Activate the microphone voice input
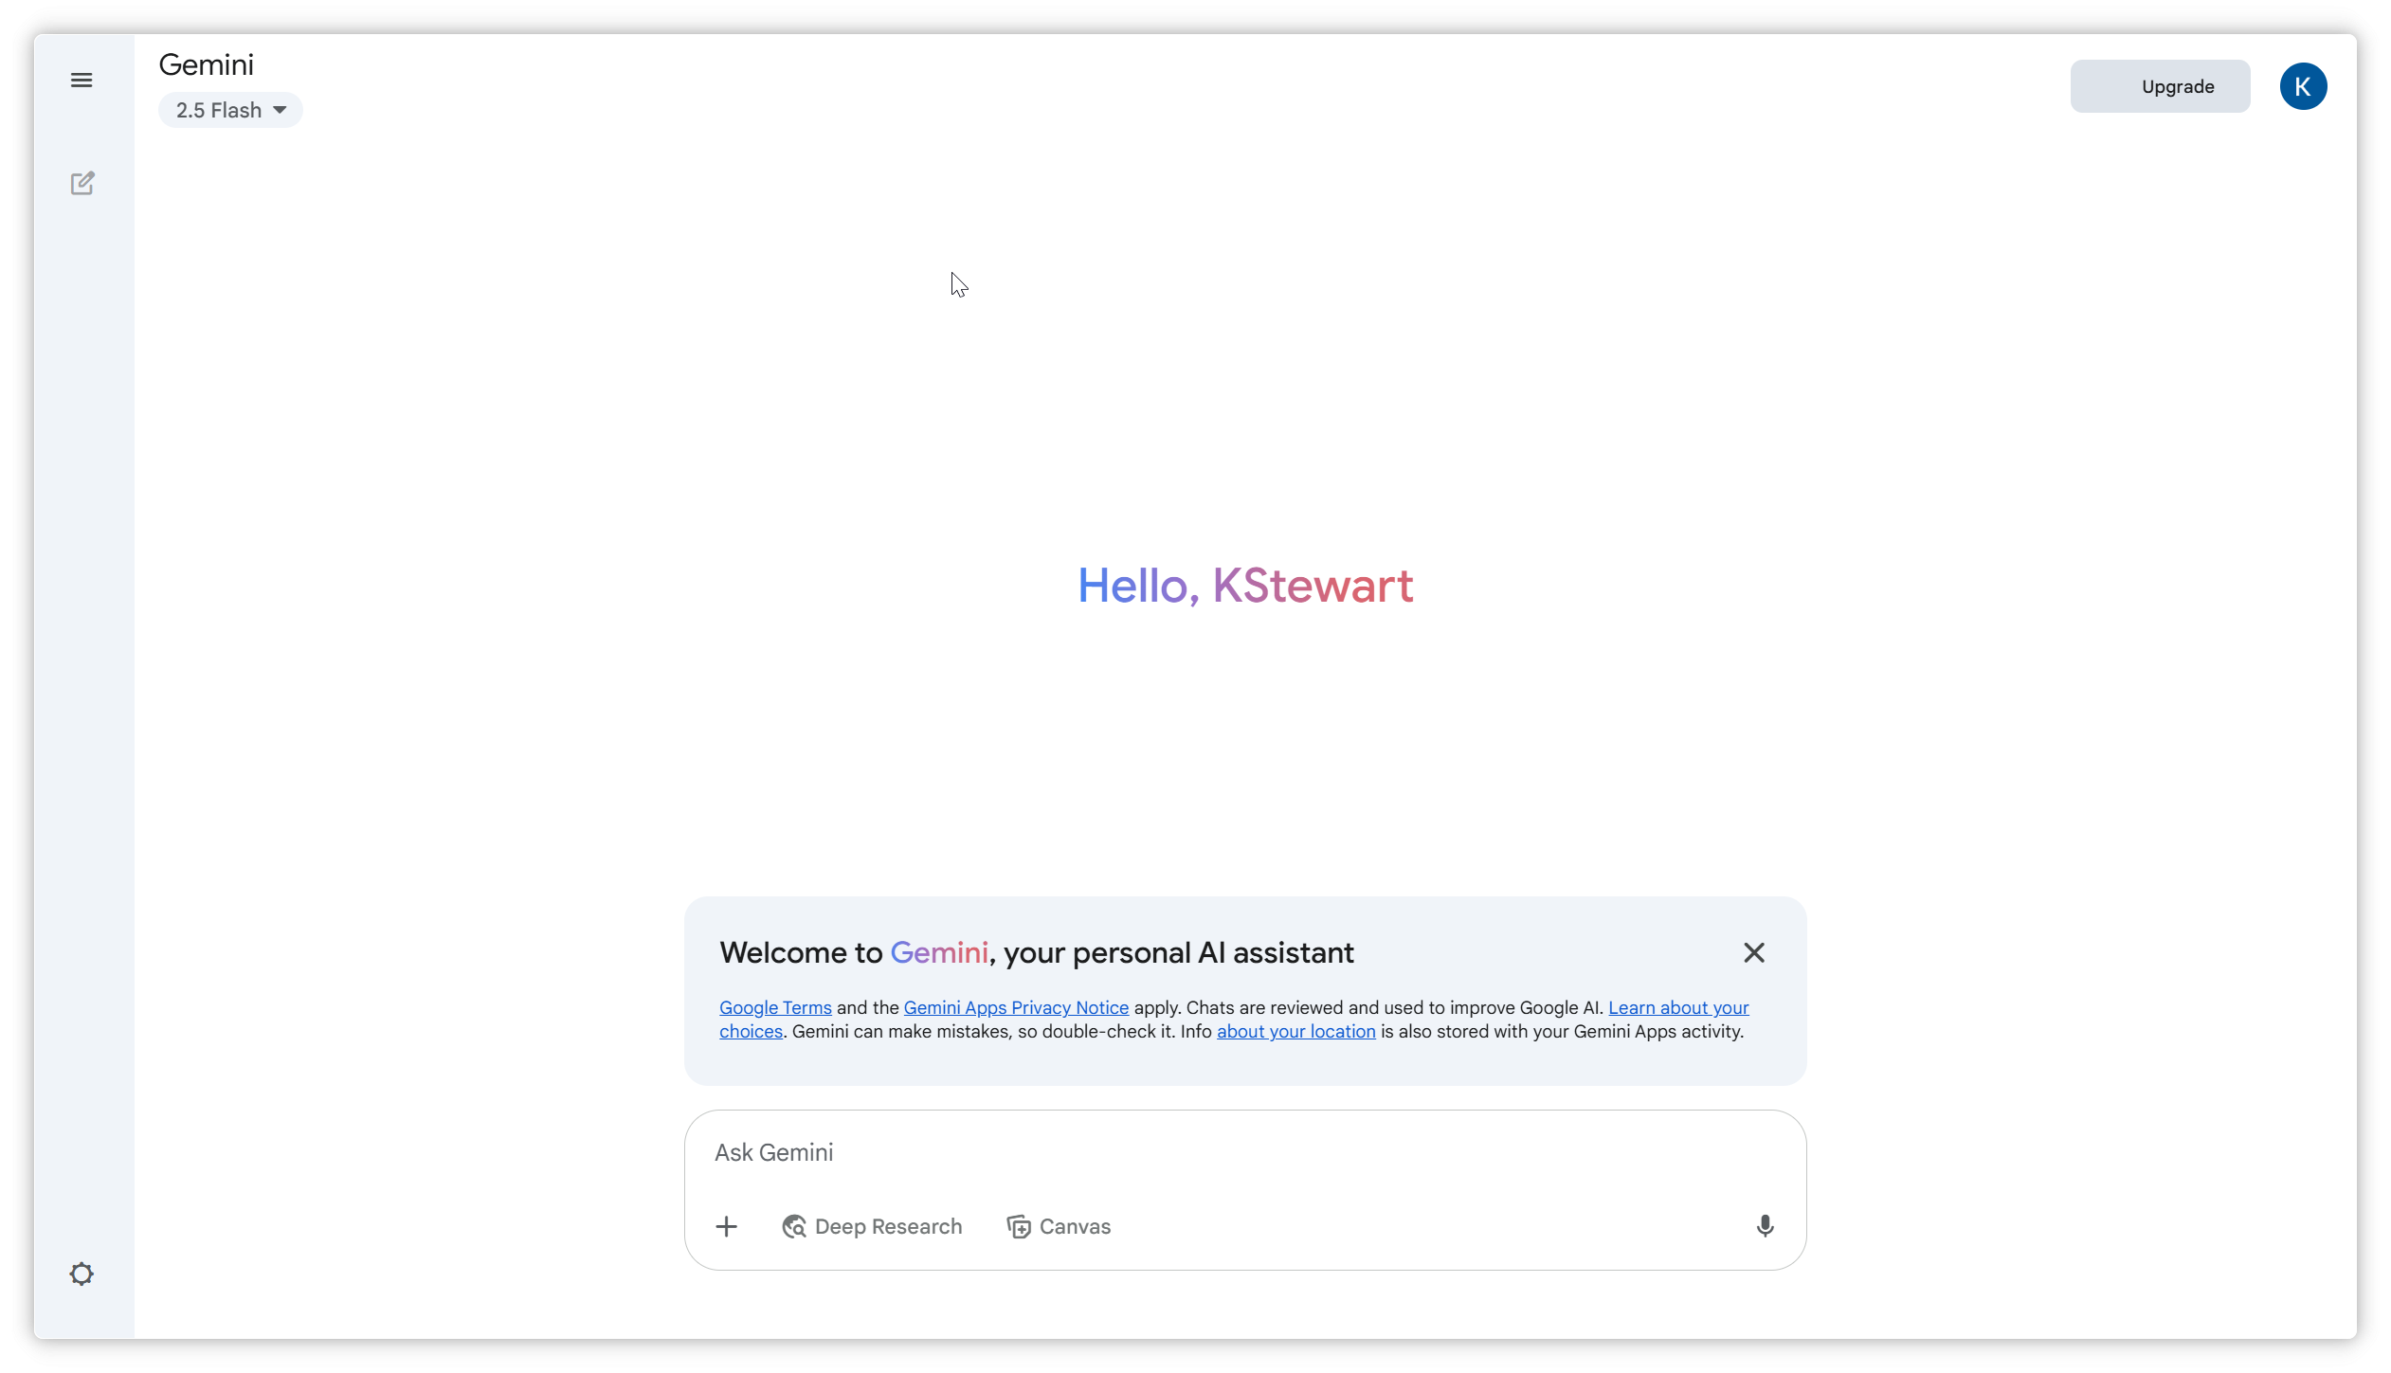The width and height of the screenshot is (2391, 1373). 1765,1226
